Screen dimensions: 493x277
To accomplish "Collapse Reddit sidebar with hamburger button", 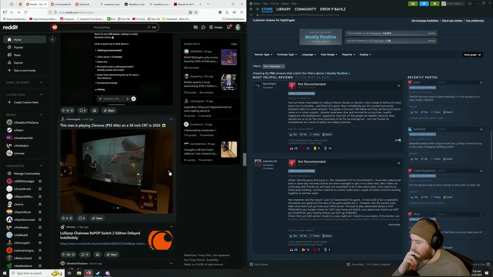I will [x=52, y=39].
